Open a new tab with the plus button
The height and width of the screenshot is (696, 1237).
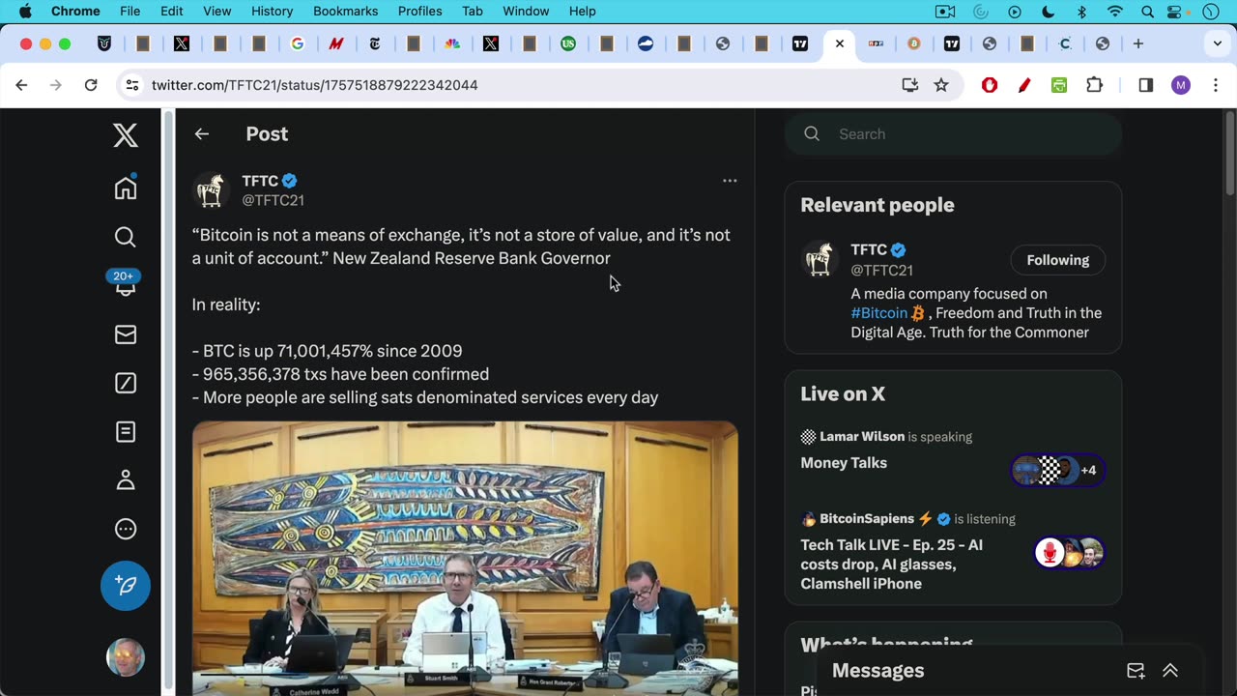click(x=1138, y=43)
